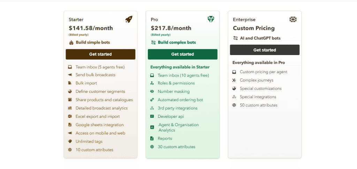Click the pie chart icon next to Special customizations
The width and height of the screenshot is (357, 169).
click(234, 89)
